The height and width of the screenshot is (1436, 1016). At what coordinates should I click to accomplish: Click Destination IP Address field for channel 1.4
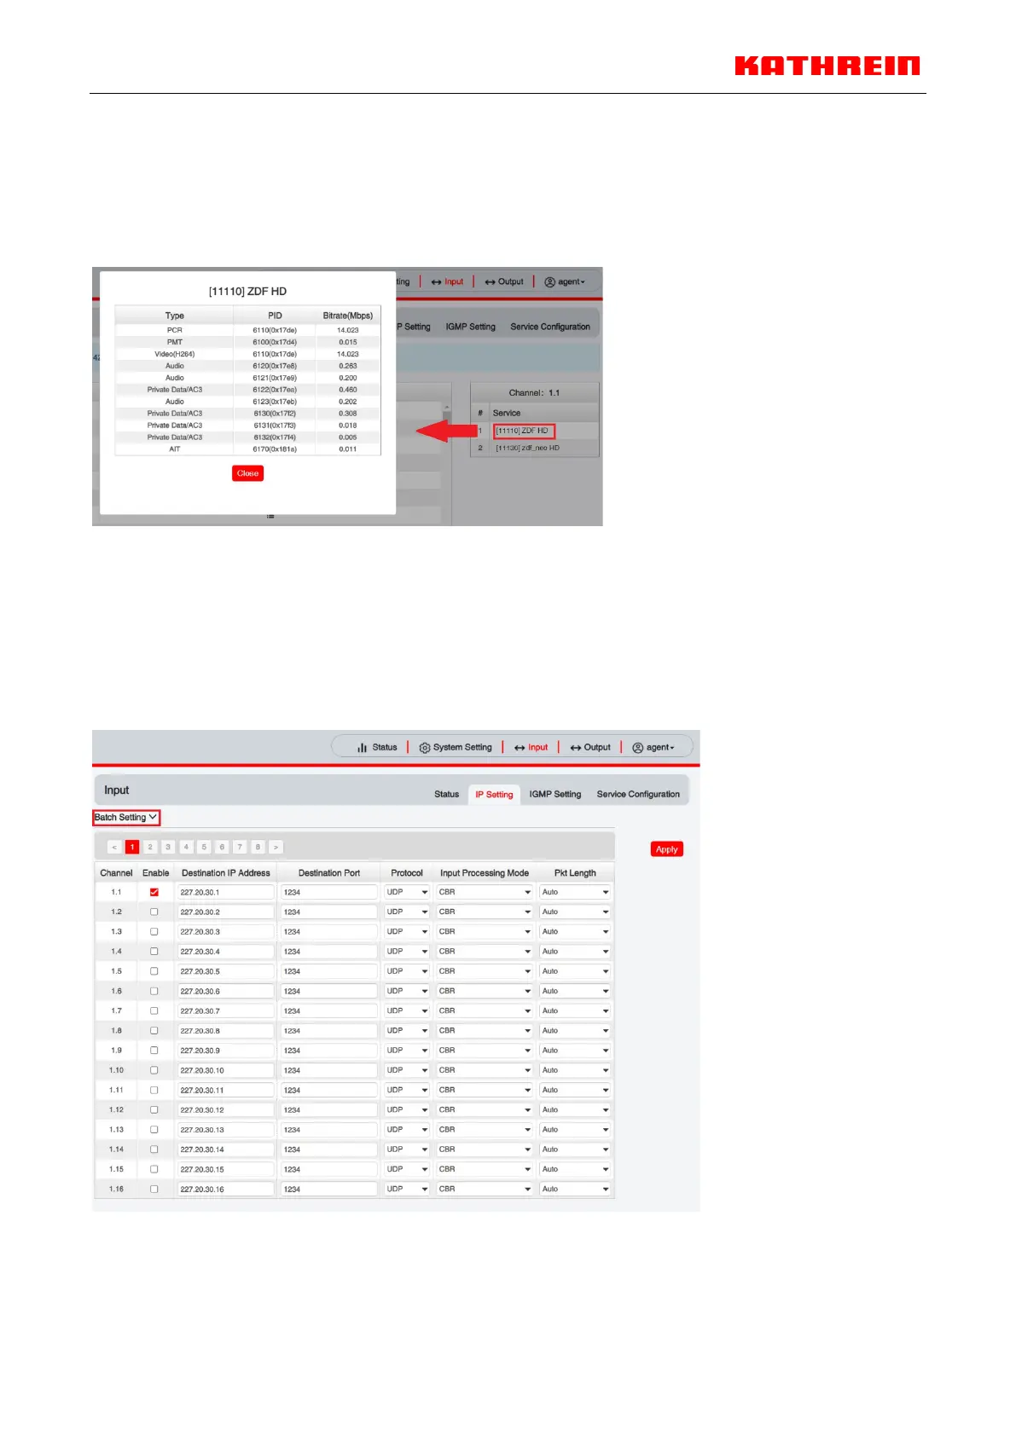click(x=226, y=953)
